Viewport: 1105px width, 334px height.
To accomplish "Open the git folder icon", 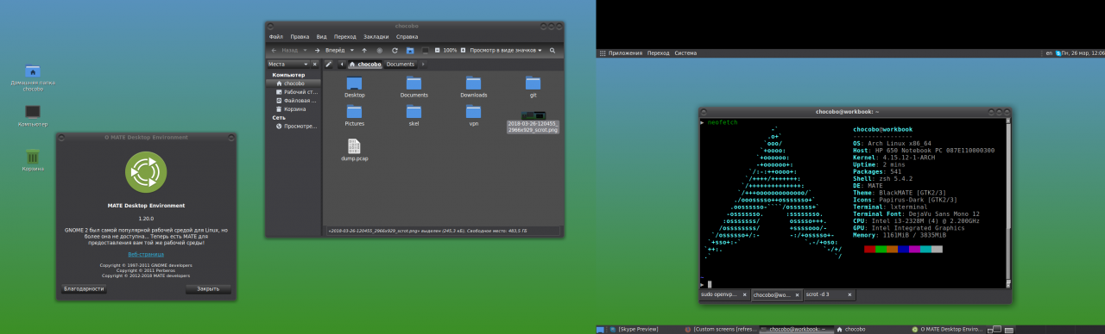I will [x=533, y=83].
